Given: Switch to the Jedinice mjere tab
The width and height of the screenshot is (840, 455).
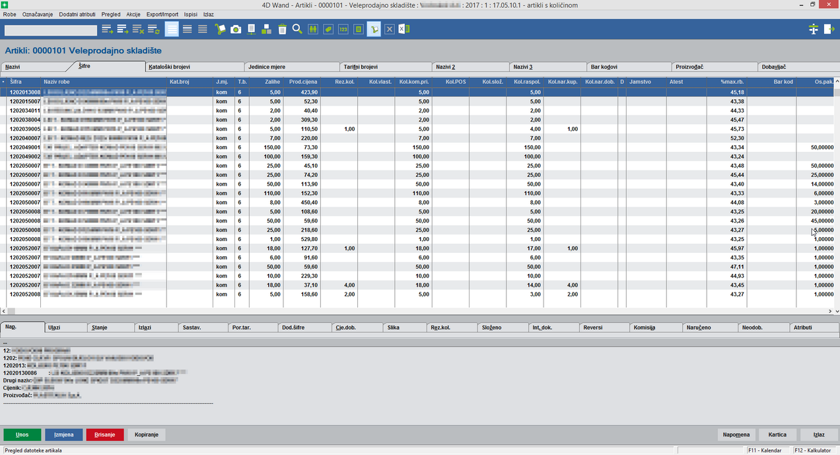Looking at the screenshot, I should click(291, 67).
